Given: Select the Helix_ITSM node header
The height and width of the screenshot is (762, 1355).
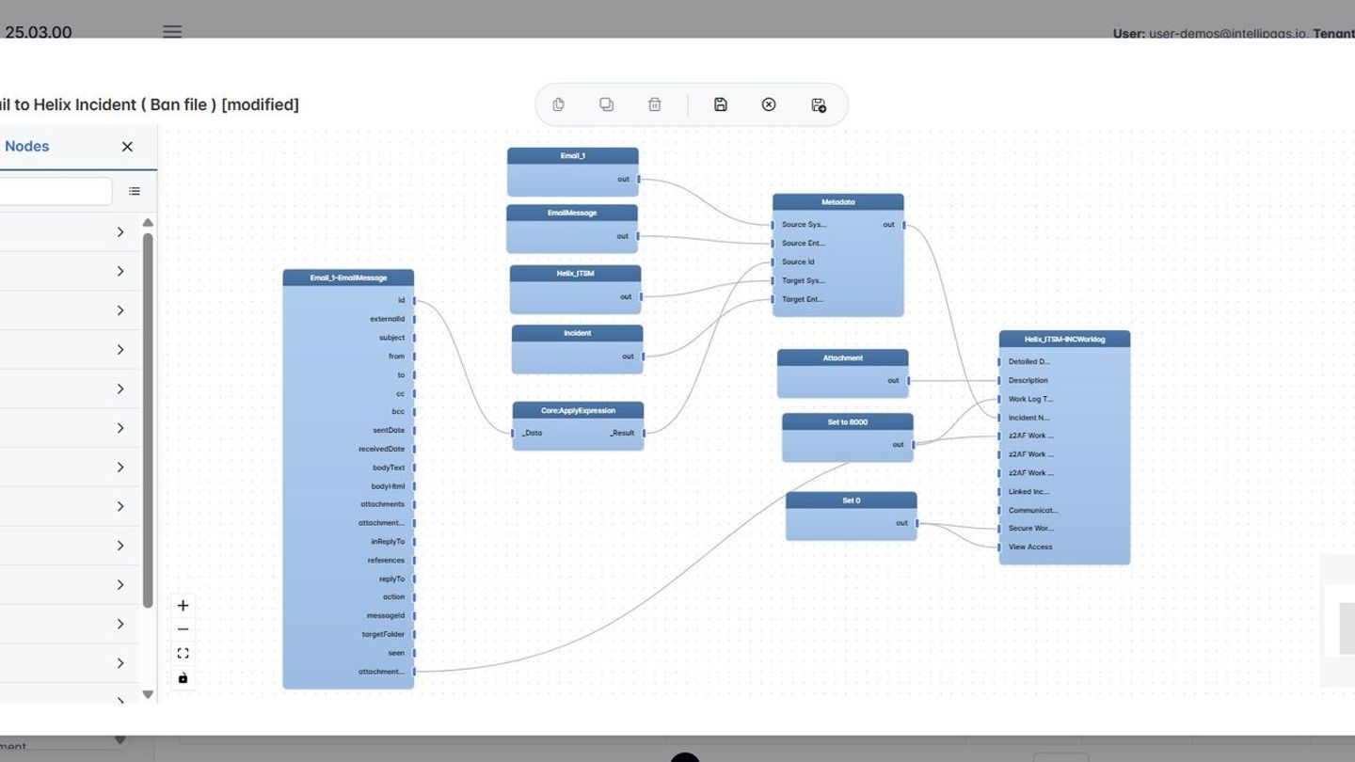Looking at the screenshot, I should [576, 274].
